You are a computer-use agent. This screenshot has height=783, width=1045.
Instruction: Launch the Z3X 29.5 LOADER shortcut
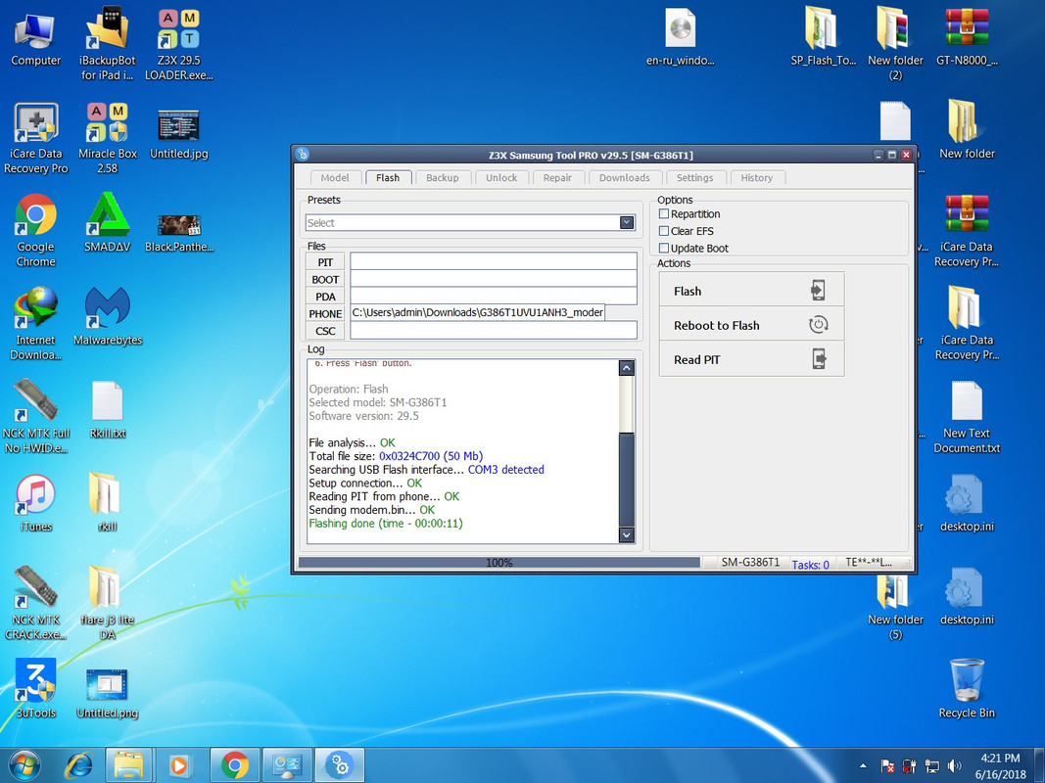coord(178,44)
